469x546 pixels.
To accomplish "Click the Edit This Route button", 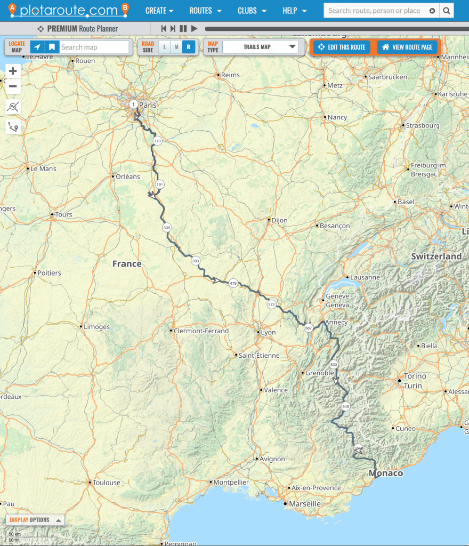I will point(342,47).
